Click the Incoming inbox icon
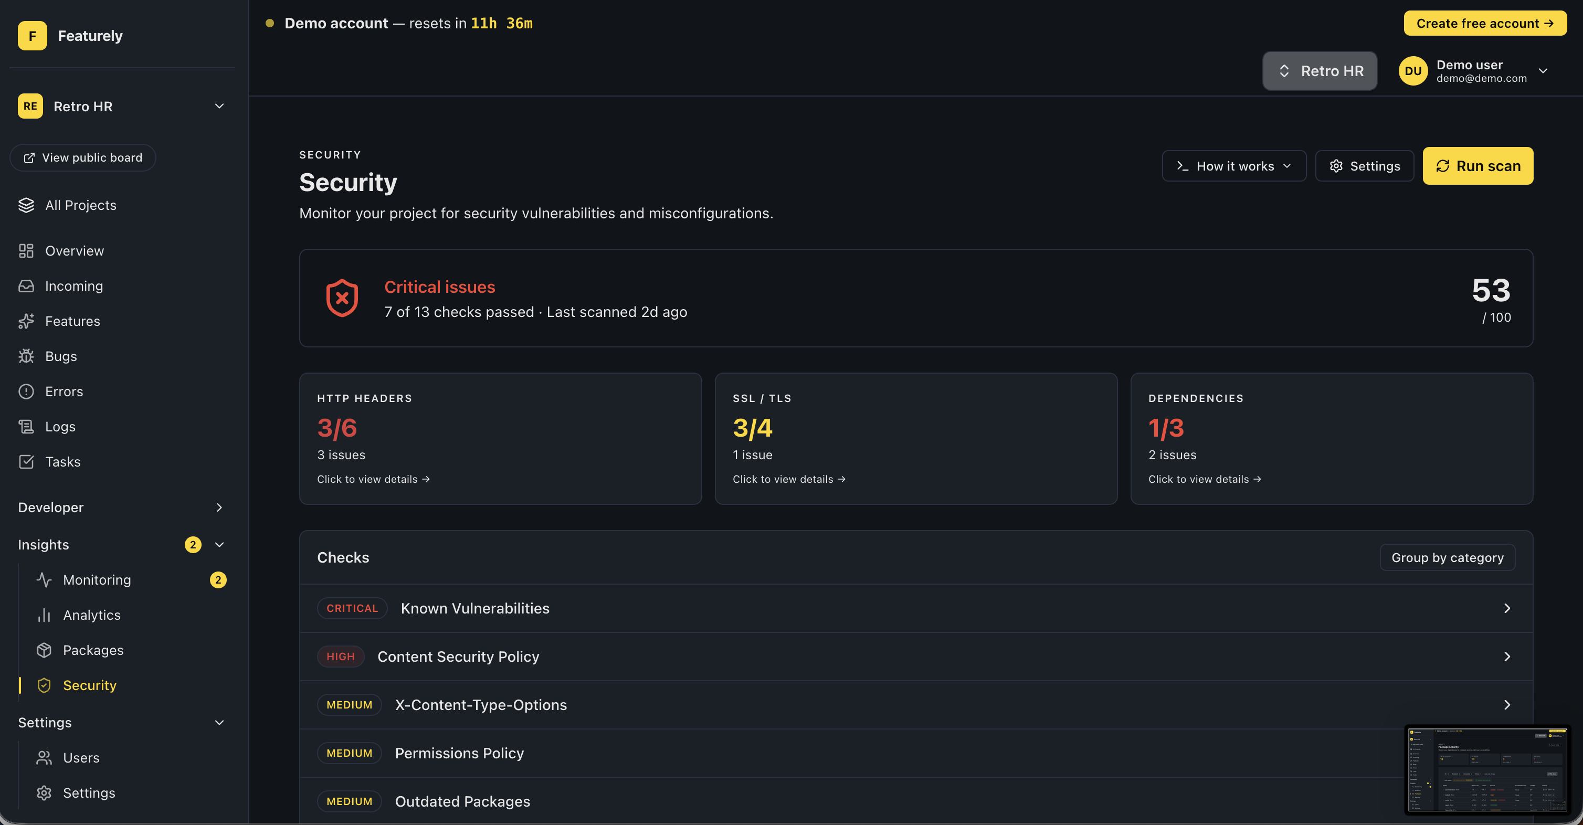The image size is (1583, 825). [x=26, y=286]
